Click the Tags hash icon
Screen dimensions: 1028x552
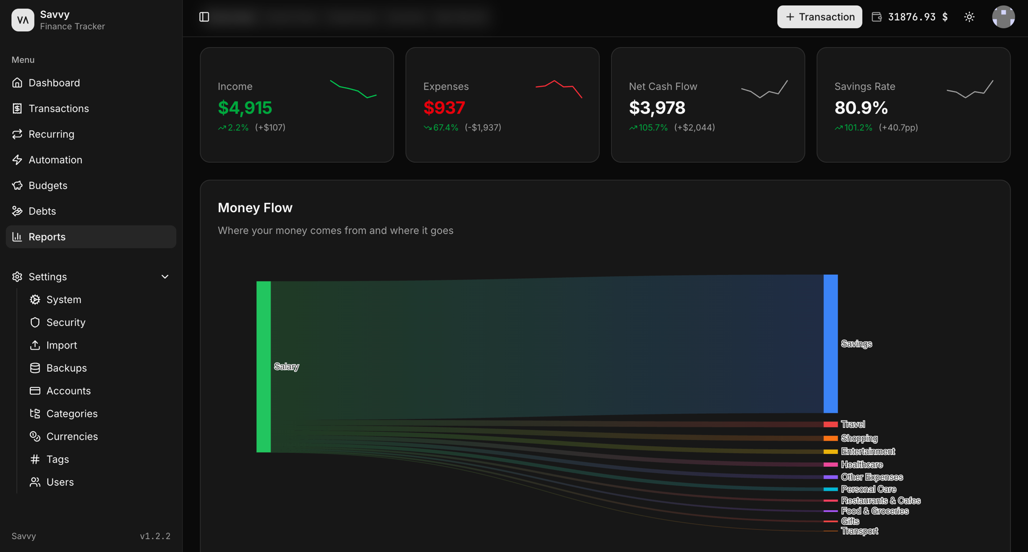point(35,460)
